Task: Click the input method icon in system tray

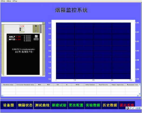Action: point(128,108)
